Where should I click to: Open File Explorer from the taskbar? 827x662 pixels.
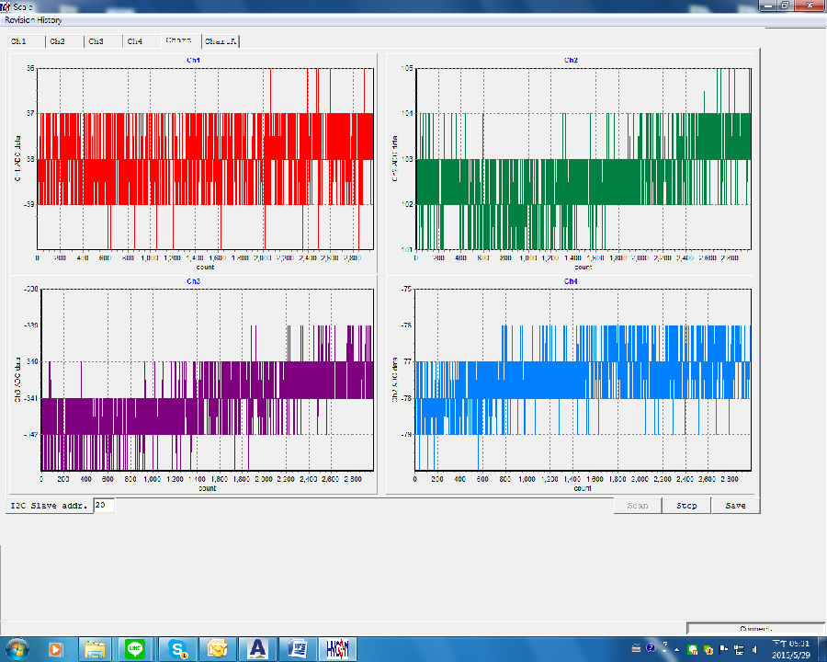click(x=96, y=649)
